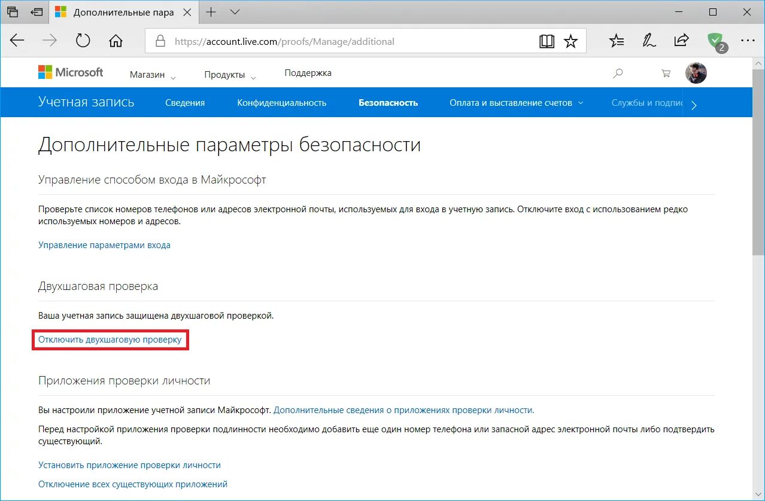Open Edge Settings and more menu
Screen dimensions: 765x501
(747, 41)
